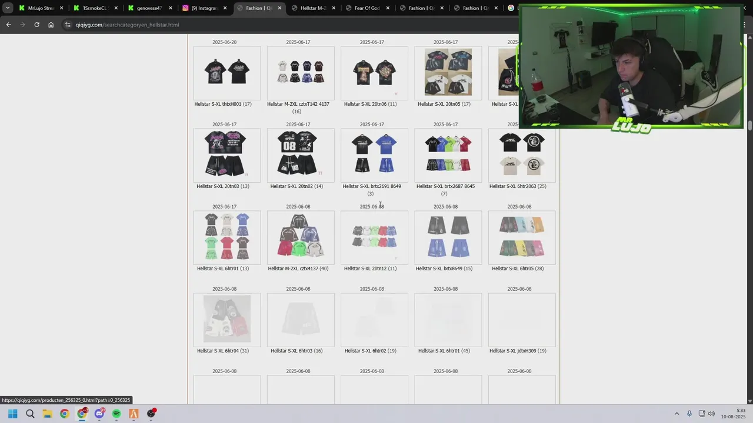
Task: Click the browser forward arrow
Action: (x=22, y=25)
